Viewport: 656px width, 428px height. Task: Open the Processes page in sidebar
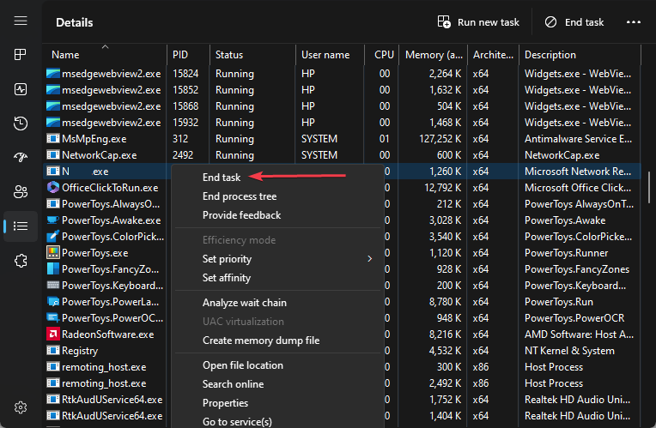21,54
